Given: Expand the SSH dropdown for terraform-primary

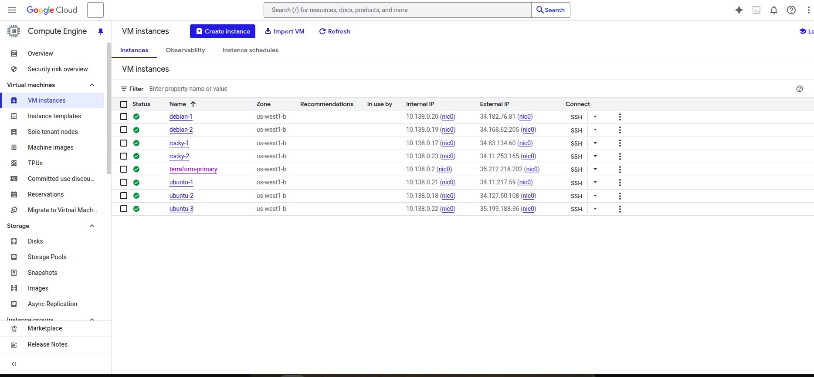Looking at the screenshot, I should pyautogui.click(x=595, y=169).
